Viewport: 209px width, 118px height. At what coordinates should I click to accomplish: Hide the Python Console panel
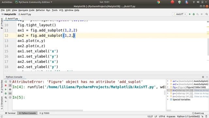coord(207,77)
